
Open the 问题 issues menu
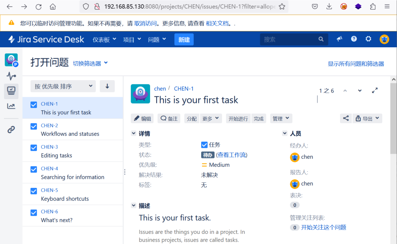157,40
